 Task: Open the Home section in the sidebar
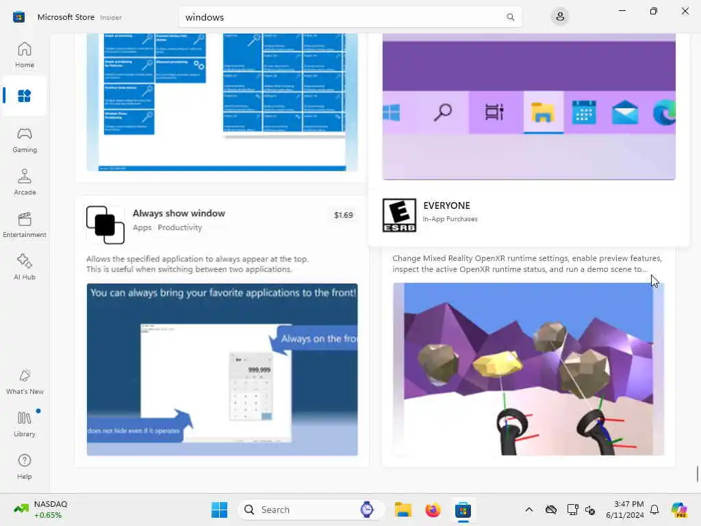tap(24, 55)
